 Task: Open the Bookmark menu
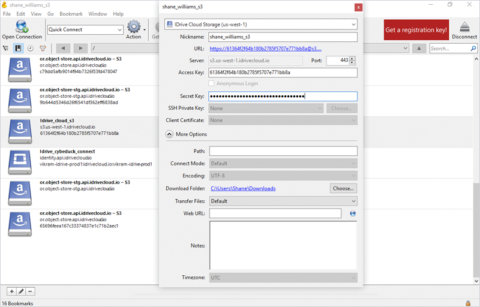71,14
